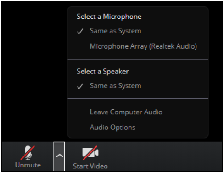Click Leave Computer Audio
Screen dimensions: 224x173
pos(138,112)
